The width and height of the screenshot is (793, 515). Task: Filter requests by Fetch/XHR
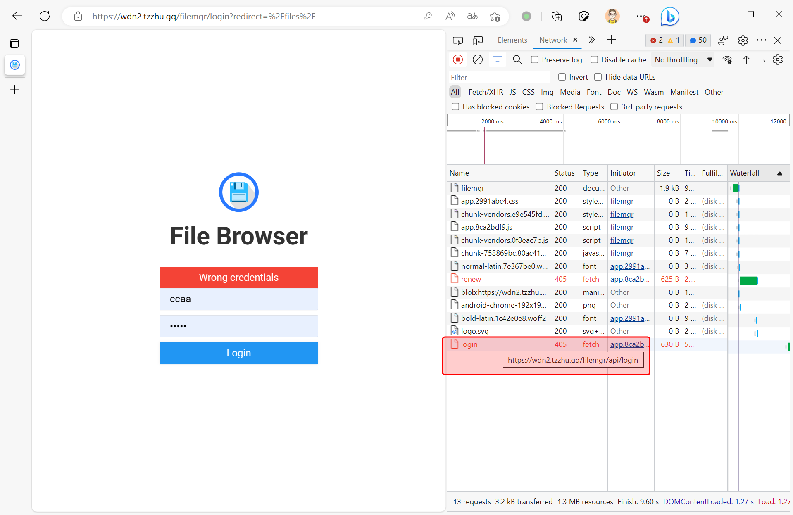pyautogui.click(x=486, y=92)
